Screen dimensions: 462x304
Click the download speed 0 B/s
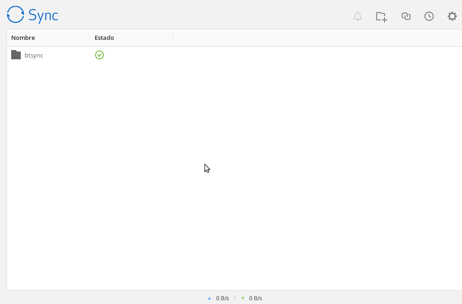pos(223,298)
